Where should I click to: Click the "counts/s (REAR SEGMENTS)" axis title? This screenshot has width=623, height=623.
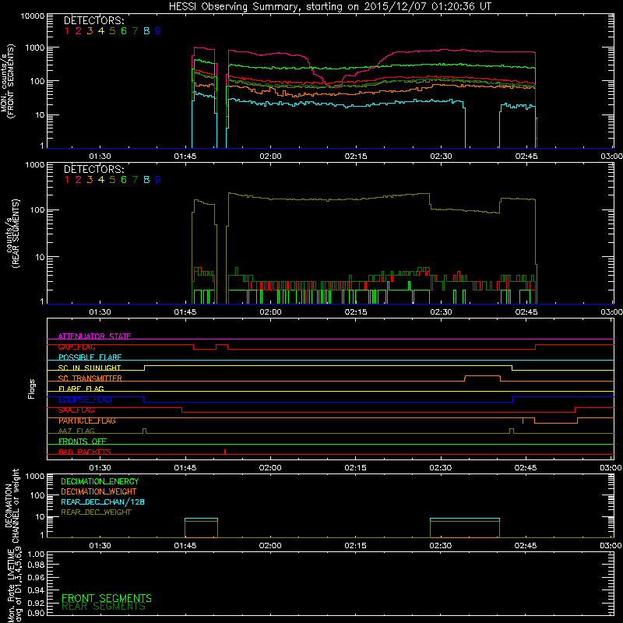coord(13,234)
